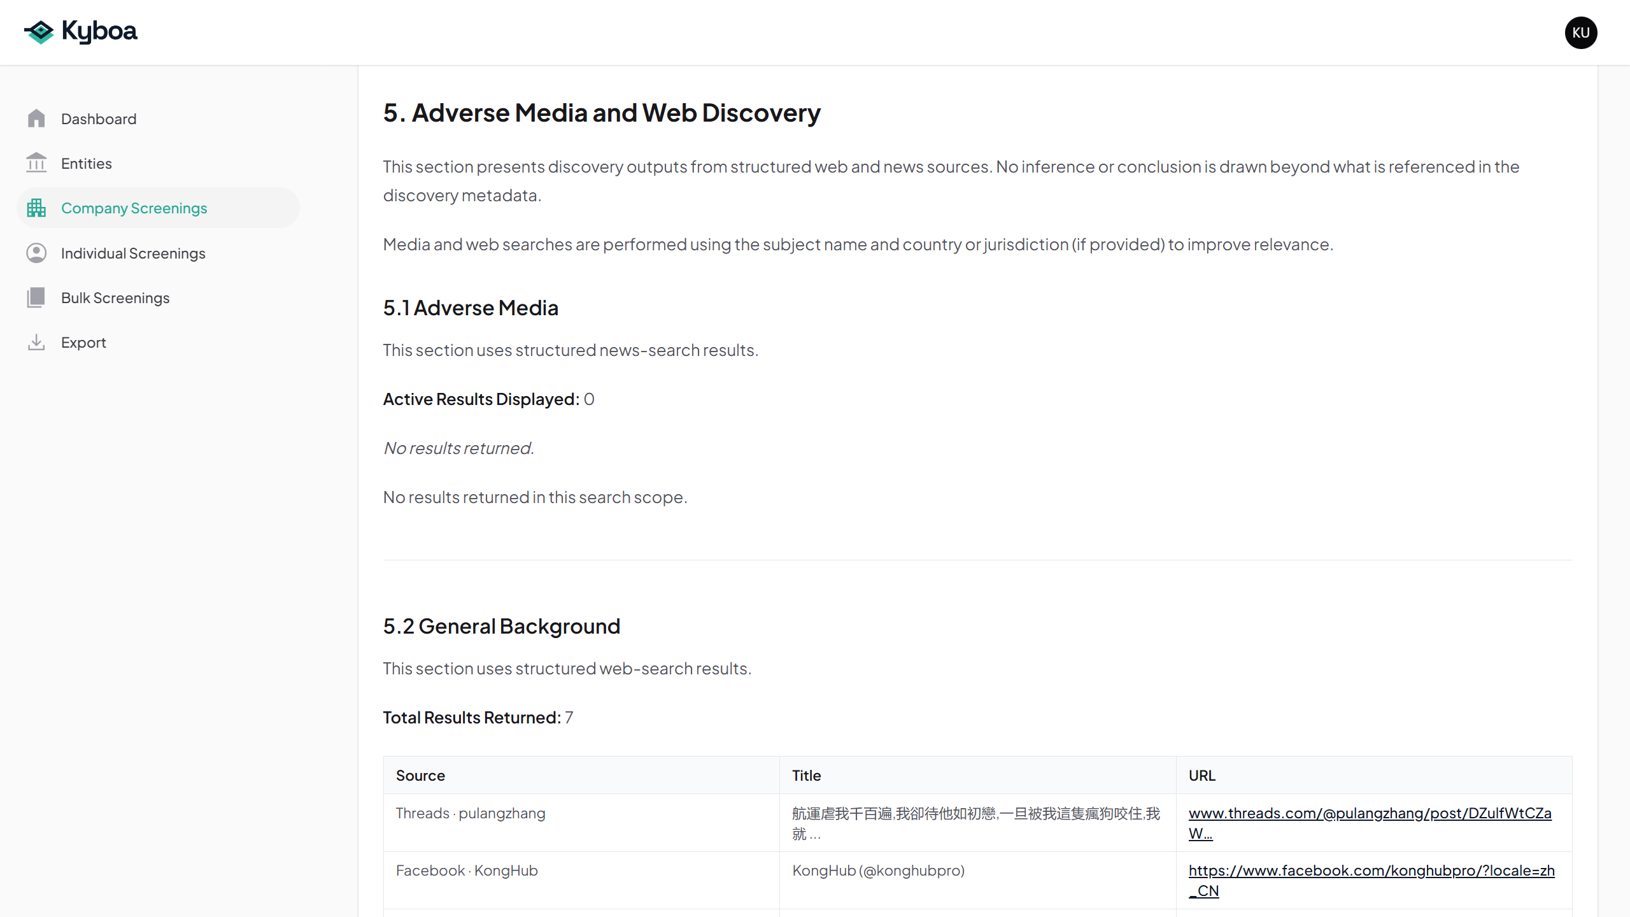Click the italic 'No results returned.' text
Viewport: 1630px width, 917px height.
pyautogui.click(x=458, y=448)
